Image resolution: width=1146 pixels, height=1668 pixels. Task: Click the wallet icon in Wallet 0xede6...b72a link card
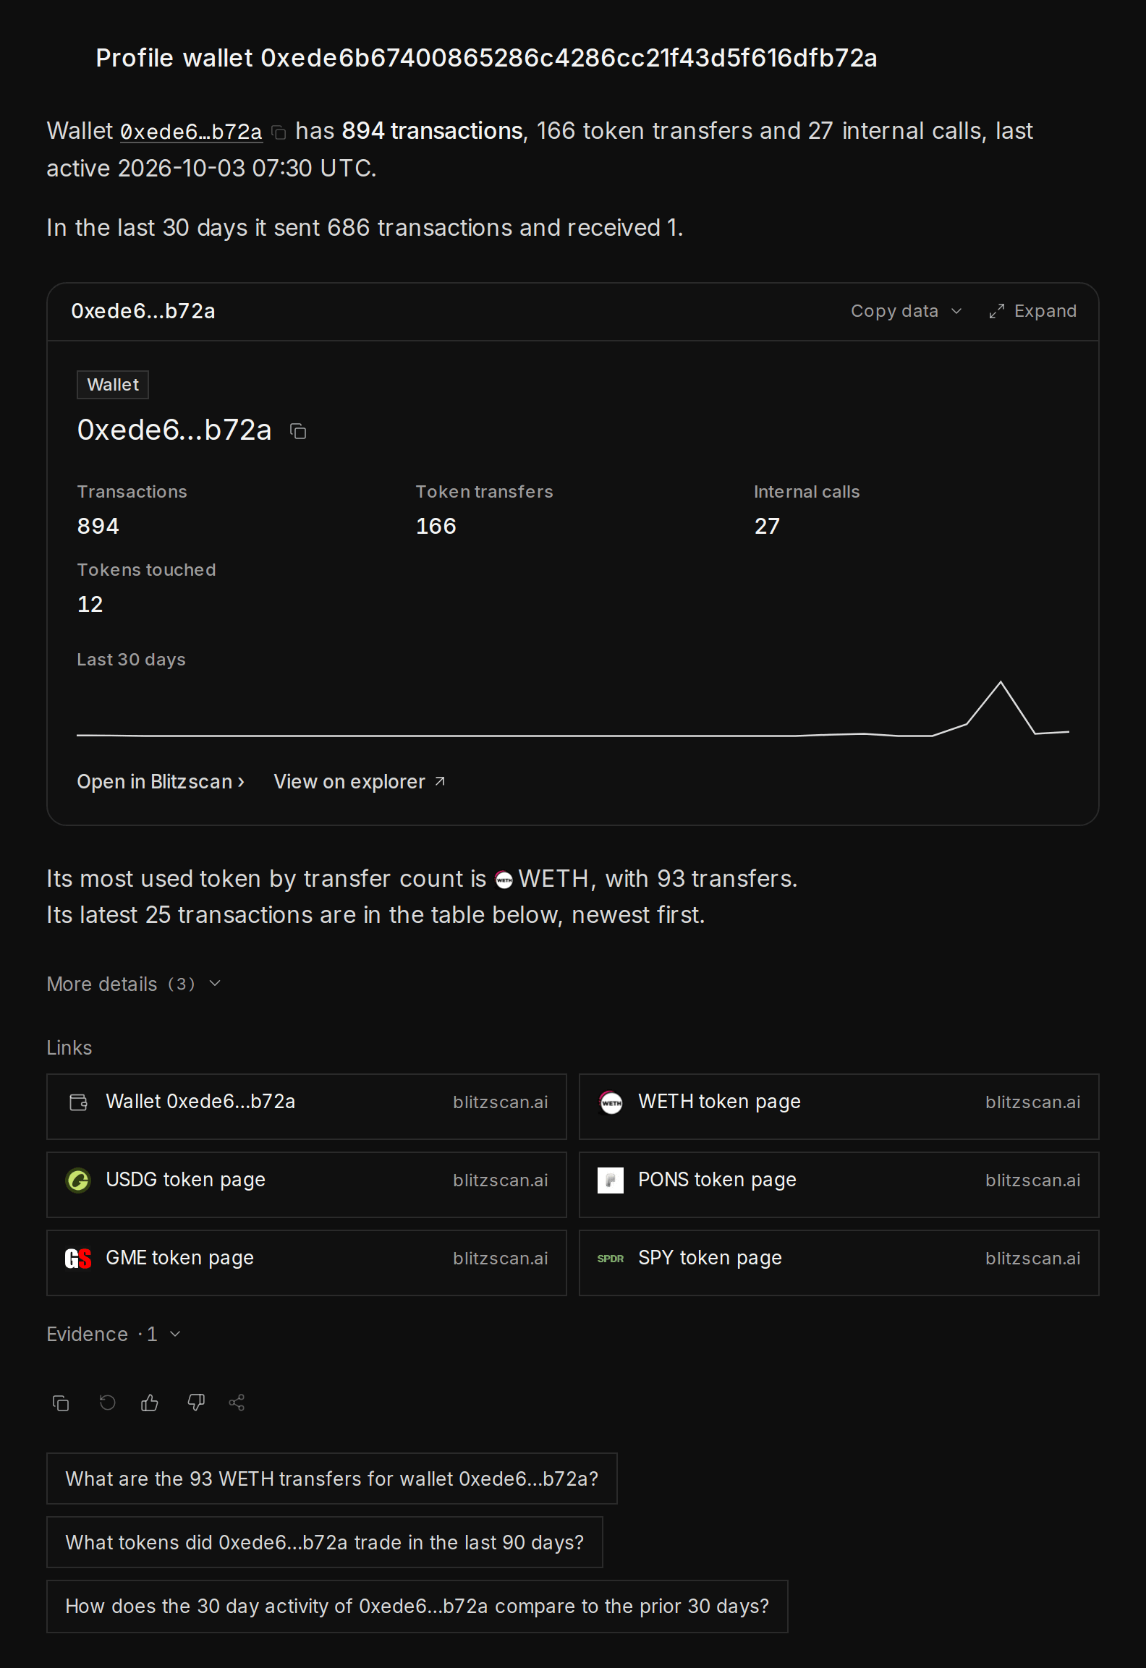[78, 1102]
